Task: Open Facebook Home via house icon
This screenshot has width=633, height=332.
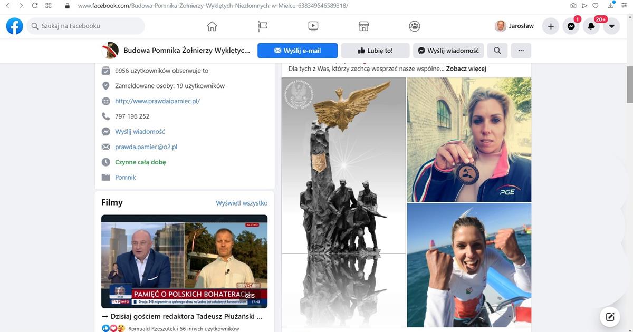Action: coord(212,26)
